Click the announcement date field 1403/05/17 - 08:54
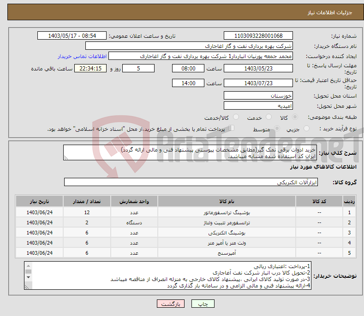The height and width of the screenshot is (316, 364). click(72, 36)
